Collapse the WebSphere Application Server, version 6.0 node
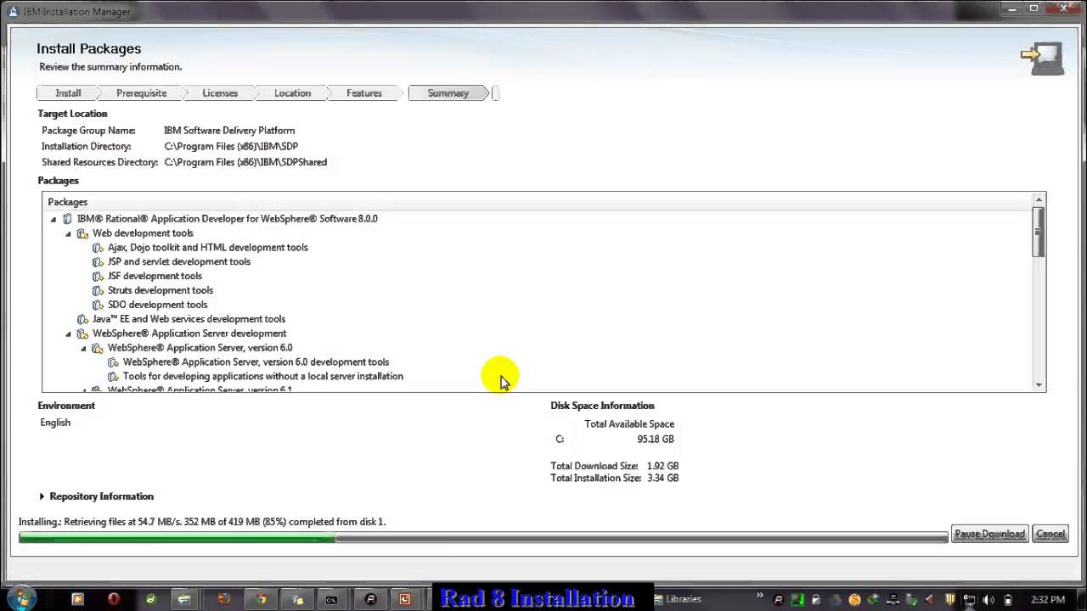This screenshot has width=1087, height=611. (83, 349)
